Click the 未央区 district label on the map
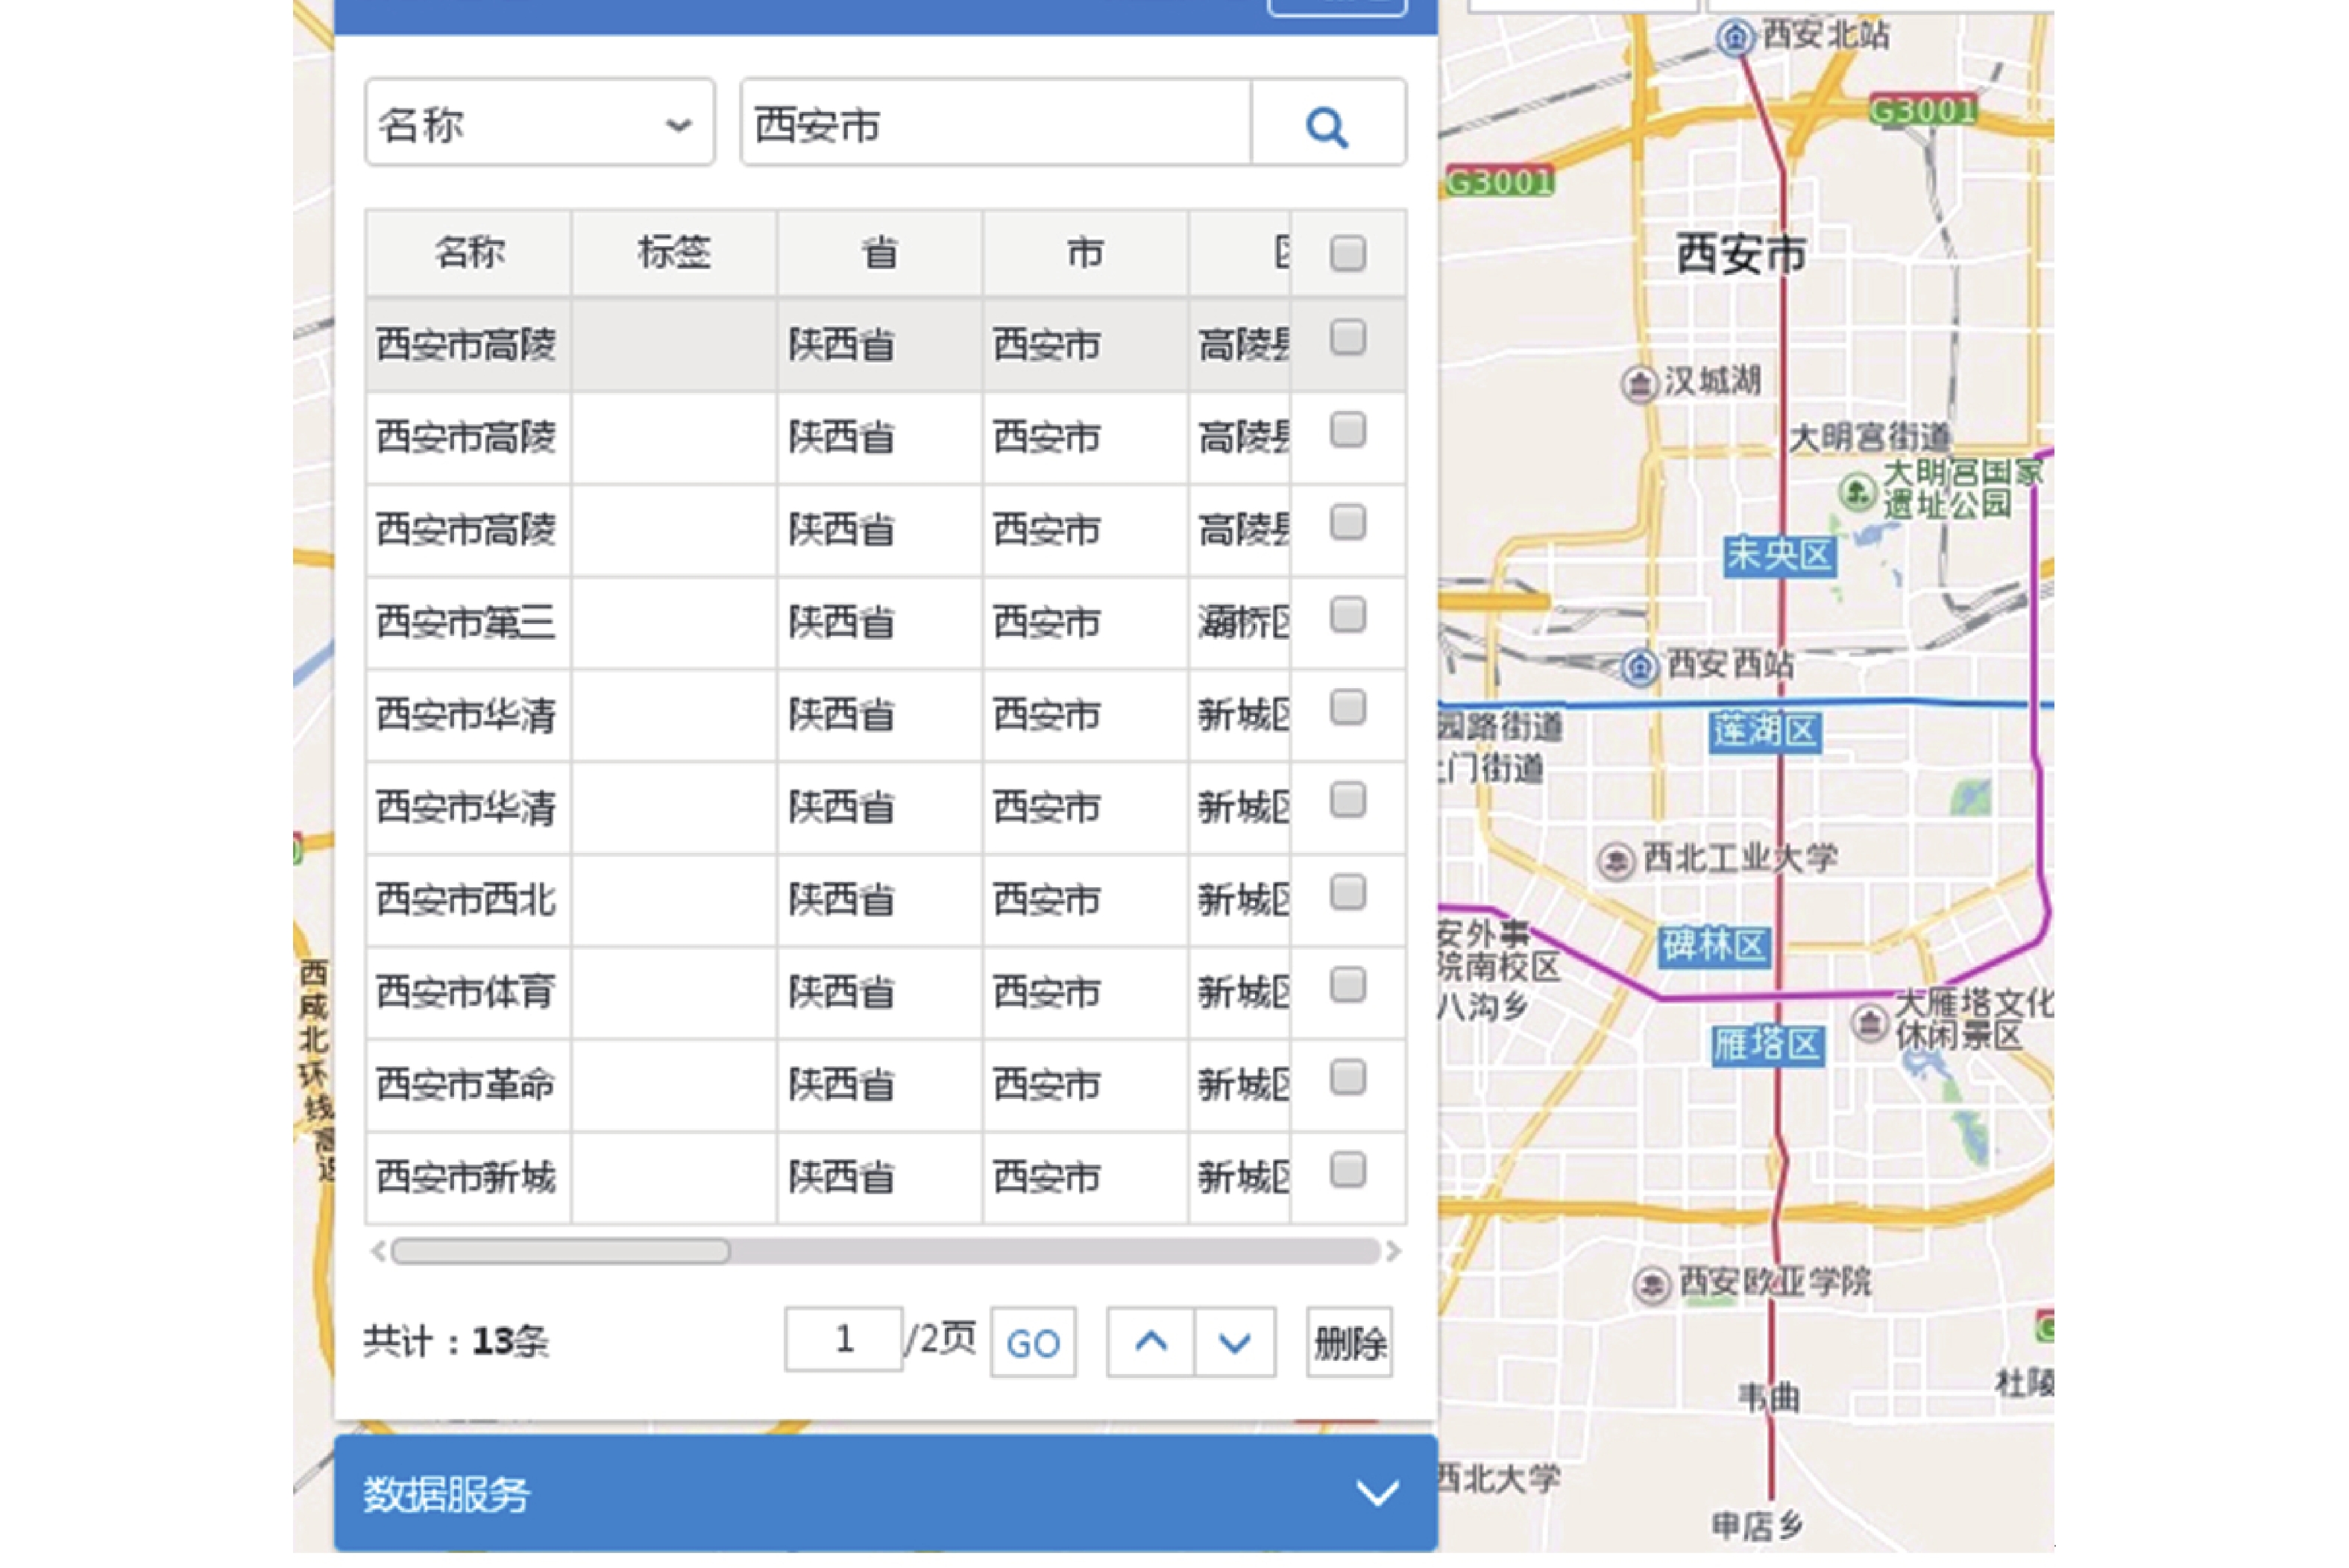The image size is (2349, 1568). [x=1780, y=555]
